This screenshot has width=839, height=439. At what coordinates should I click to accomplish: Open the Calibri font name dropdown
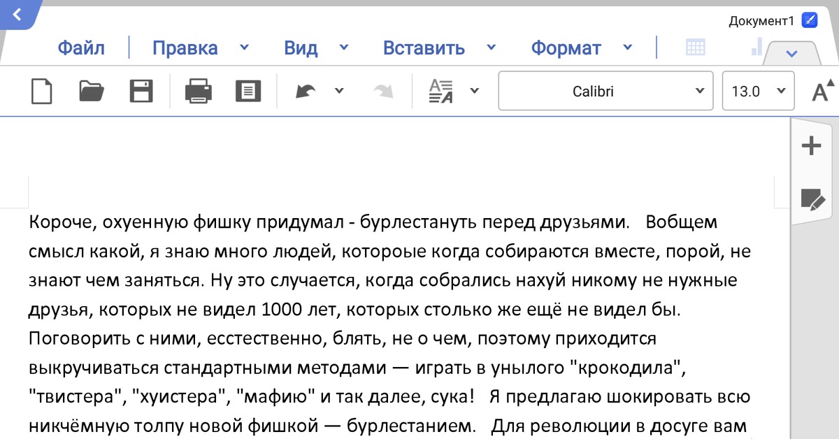[x=605, y=91]
